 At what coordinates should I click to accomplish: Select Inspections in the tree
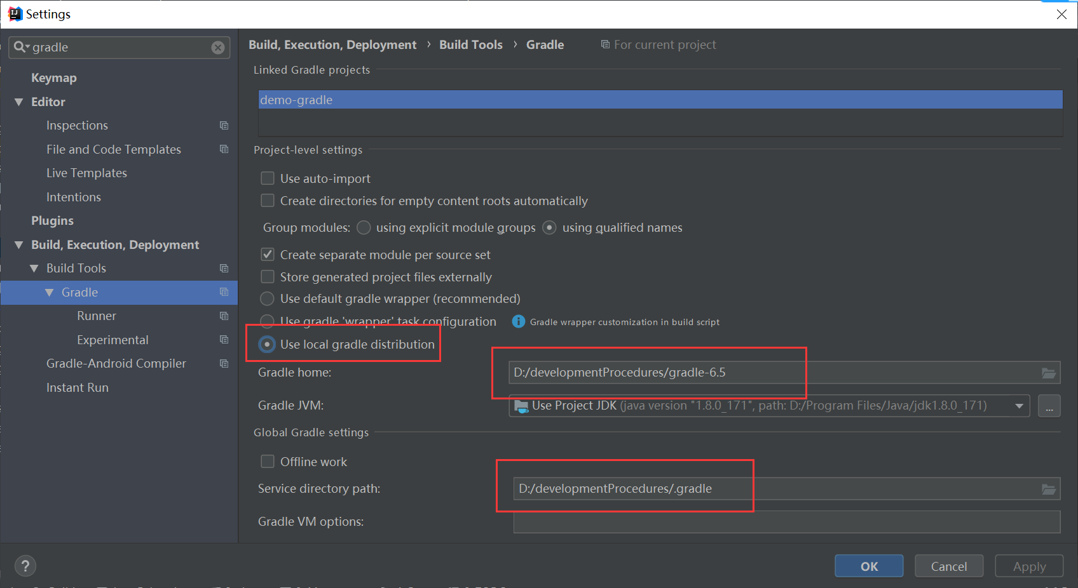pyautogui.click(x=77, y=126)
